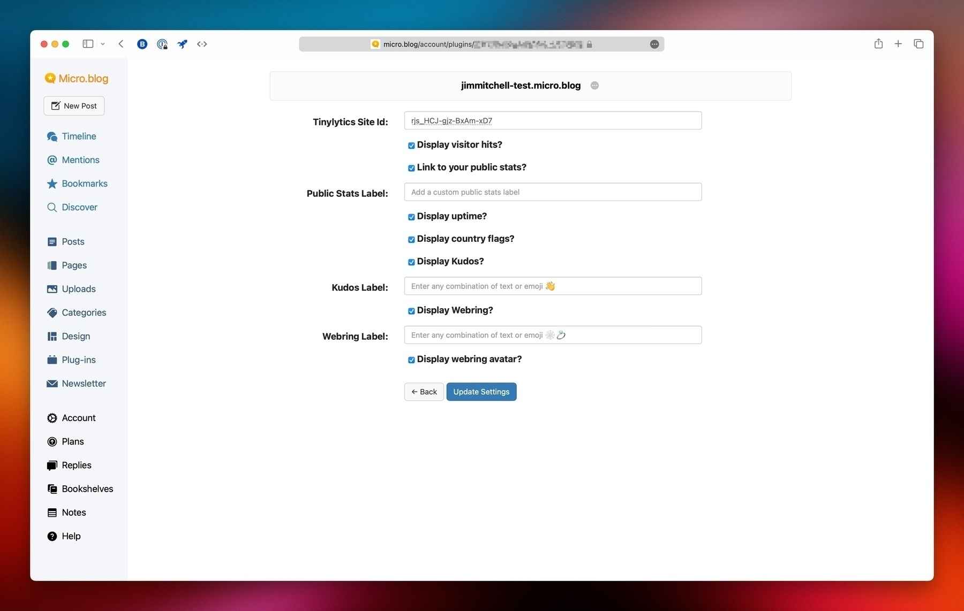Click the Timeline chat bubble icon
Viewport: 964px width, 611px height.
pos(52,136)
